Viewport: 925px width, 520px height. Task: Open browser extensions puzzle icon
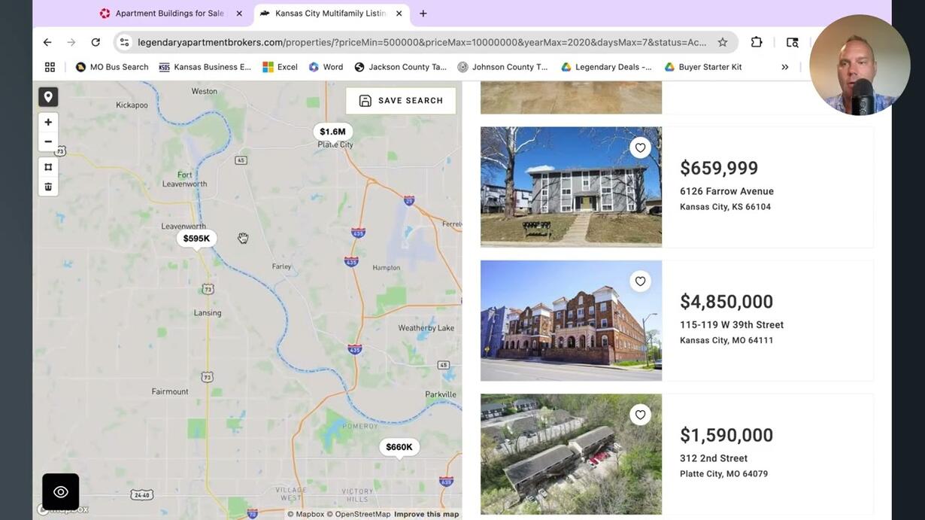tap(757, 42)
